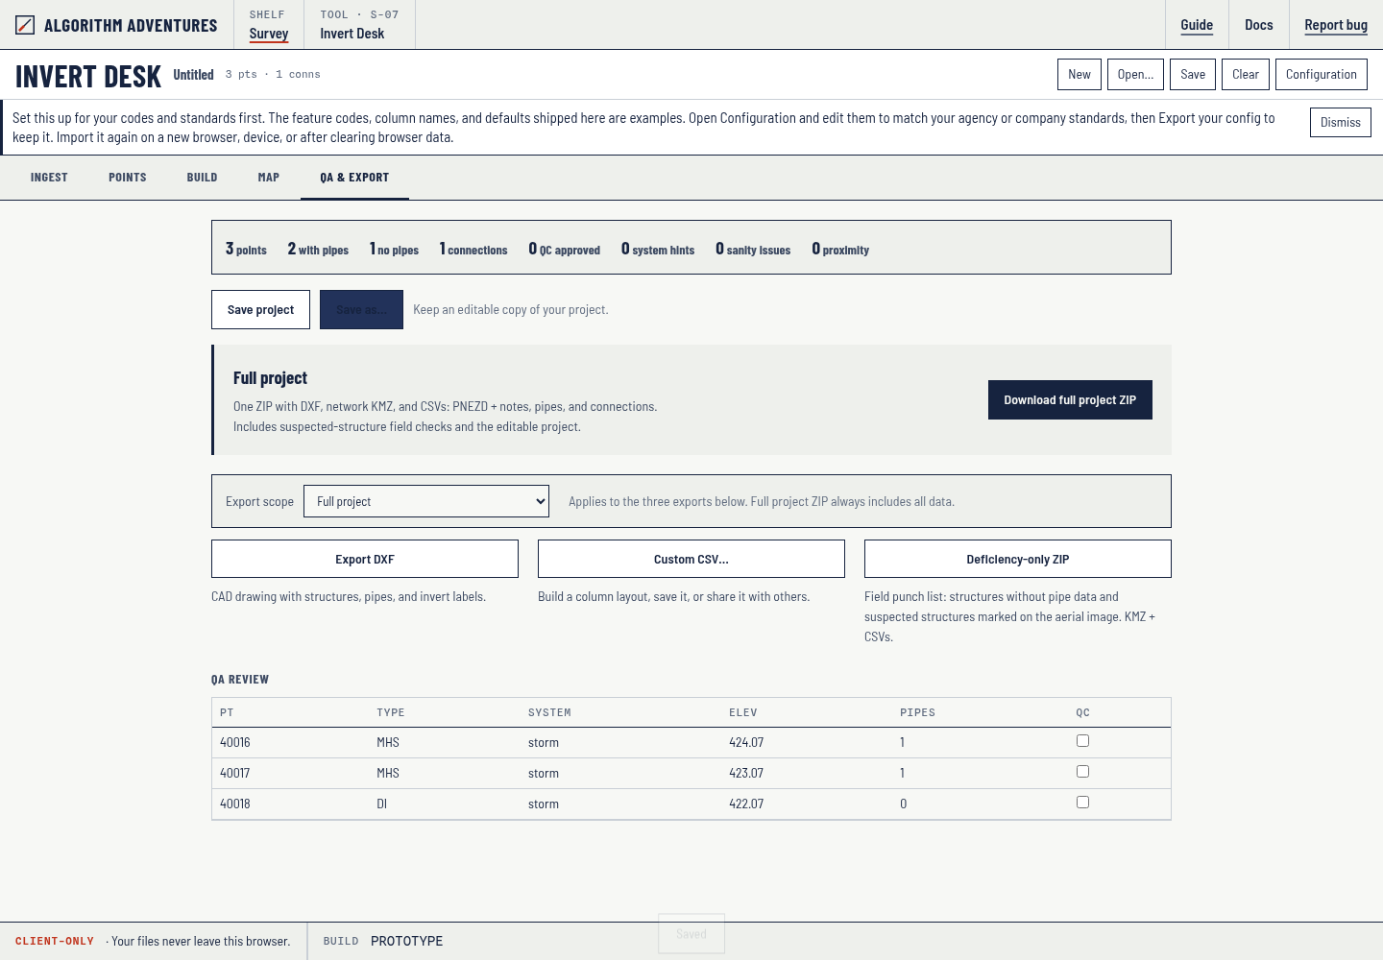The image size is (1383, 960).
Task: Click the Untitled project name
Action: click(x=193, y=75)
